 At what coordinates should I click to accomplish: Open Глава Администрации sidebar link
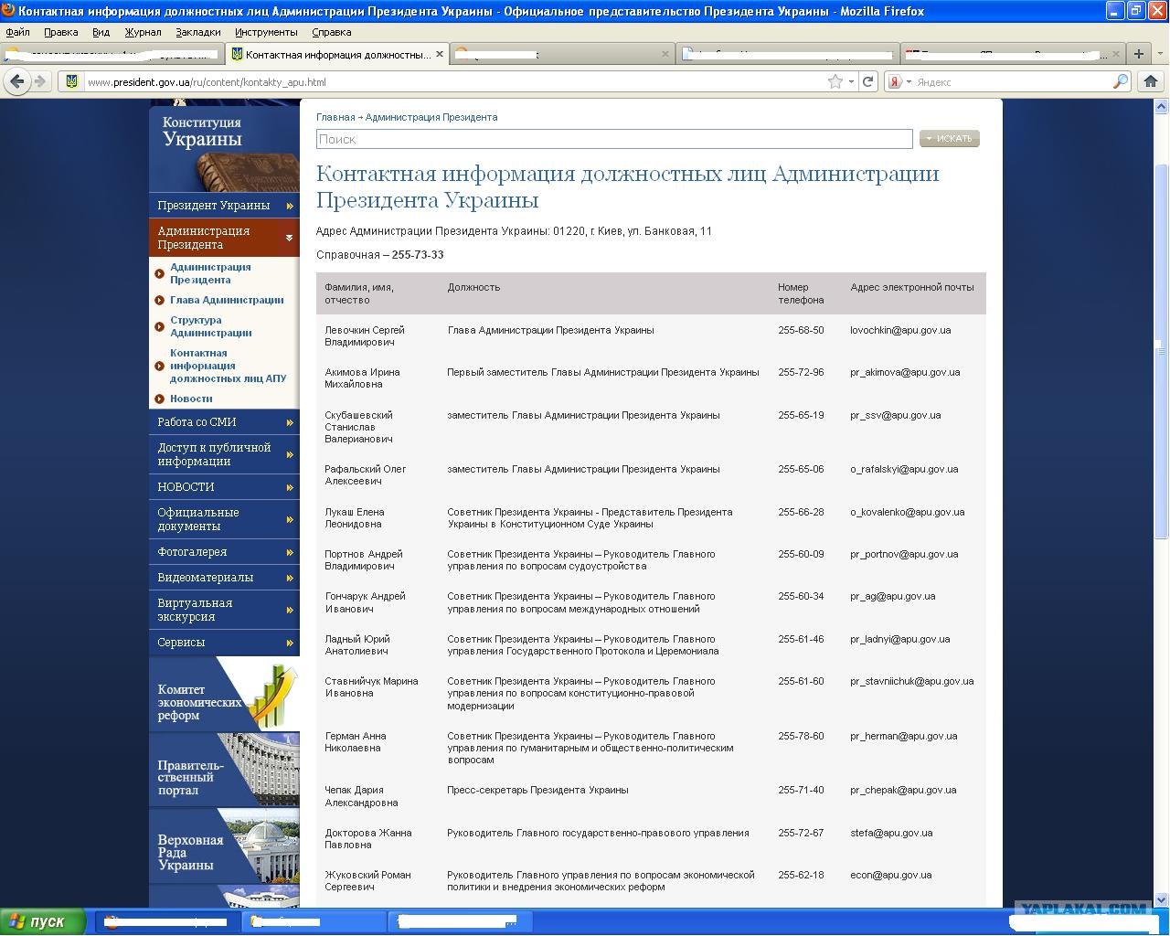(227, 300)
